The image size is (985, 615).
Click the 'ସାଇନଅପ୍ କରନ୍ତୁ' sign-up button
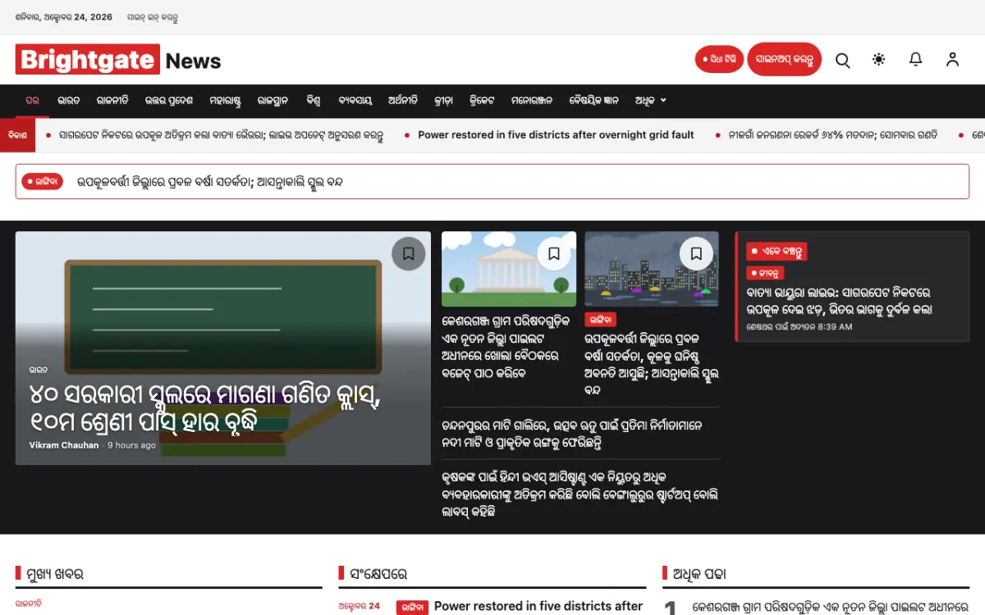[784, 60]
